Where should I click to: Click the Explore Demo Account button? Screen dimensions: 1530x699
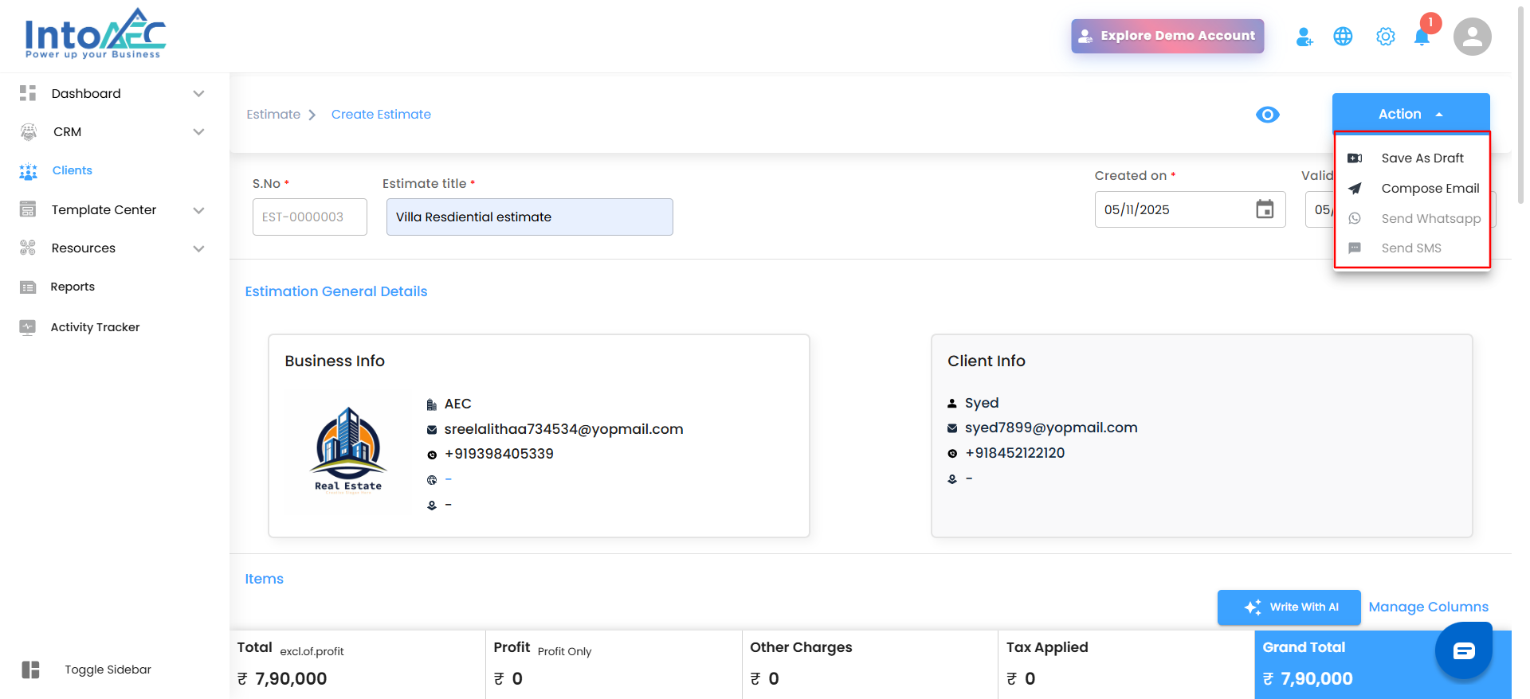pyautogui.click(x=1167, y=36)
